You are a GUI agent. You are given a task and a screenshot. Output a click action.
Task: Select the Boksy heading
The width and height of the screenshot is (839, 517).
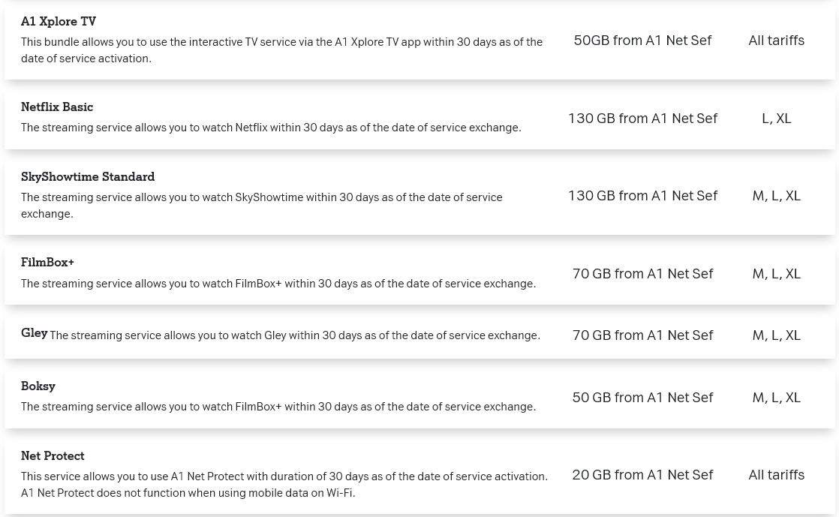point(38,386)
